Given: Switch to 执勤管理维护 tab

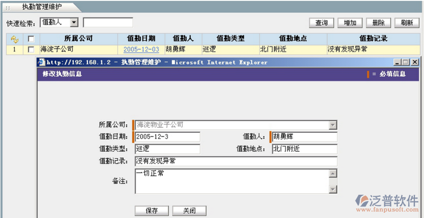Looking at the screenshot, I should [x=42, y=7].
